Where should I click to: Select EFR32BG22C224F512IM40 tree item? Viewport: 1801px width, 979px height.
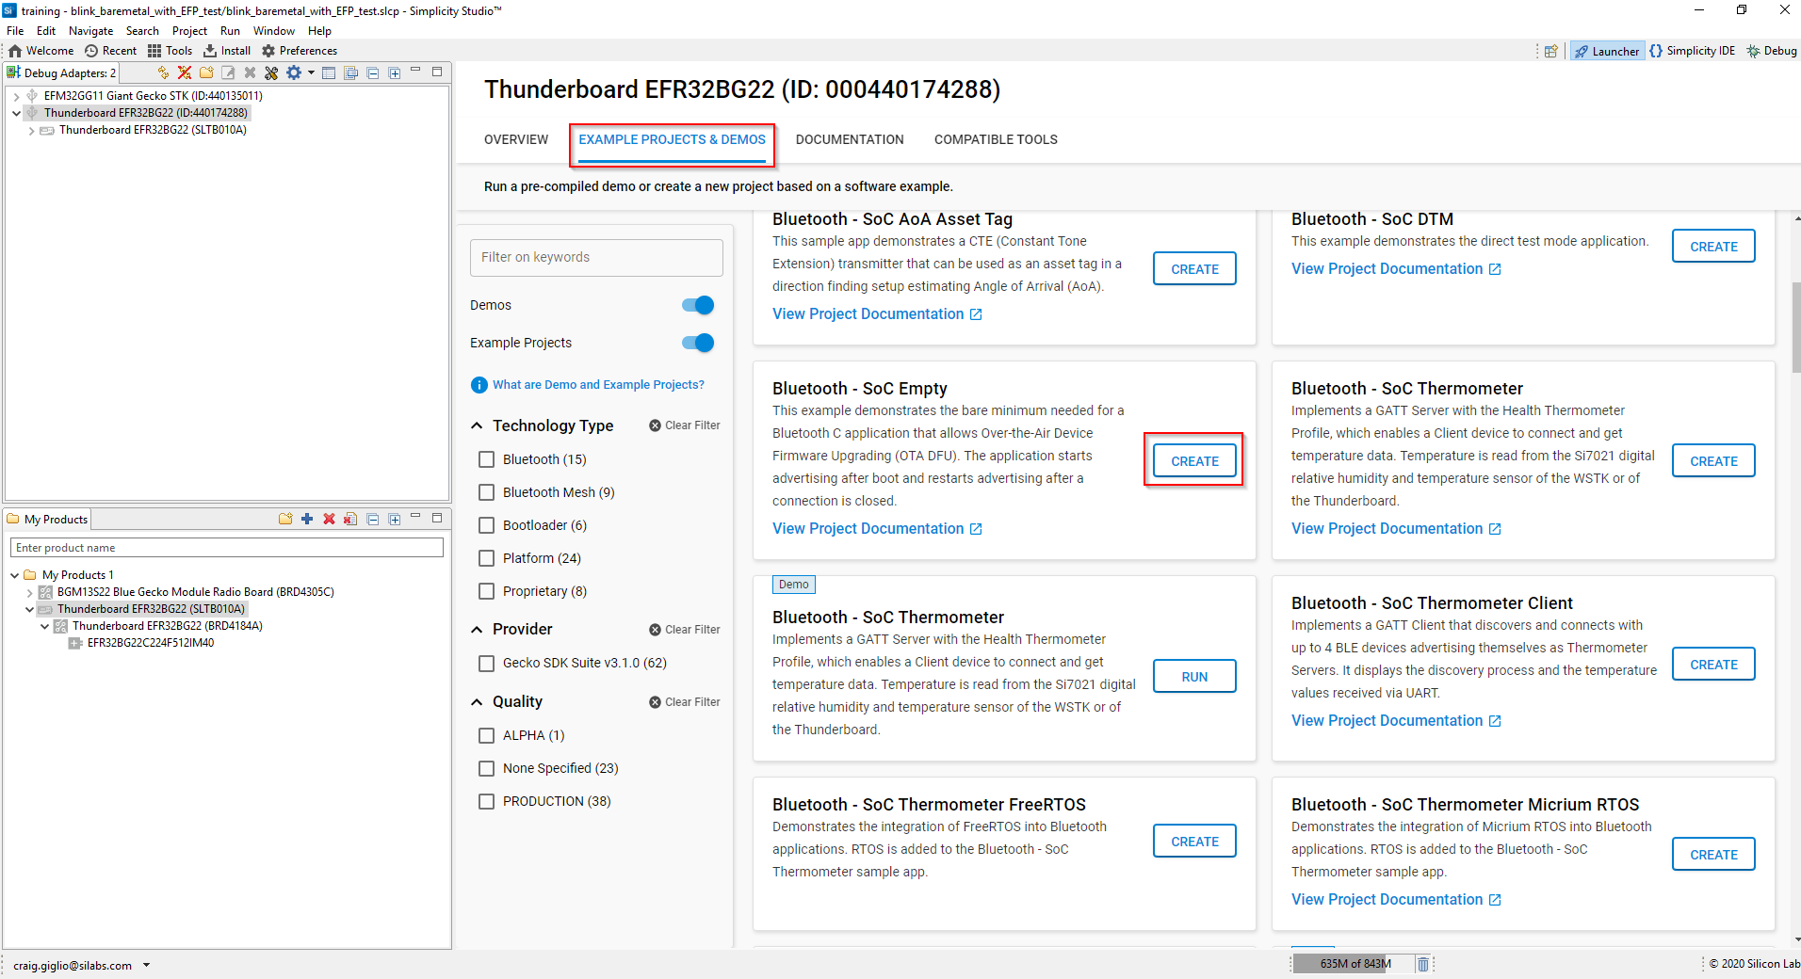[151, 643]
